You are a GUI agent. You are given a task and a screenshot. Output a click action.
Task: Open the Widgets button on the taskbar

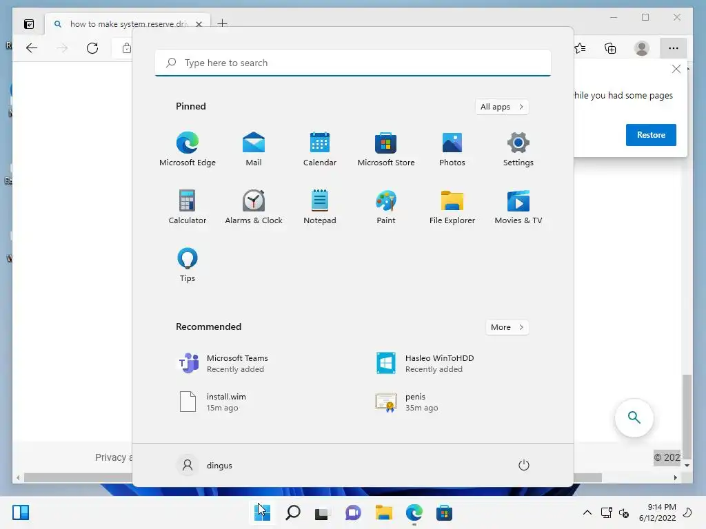click(21, 512)
